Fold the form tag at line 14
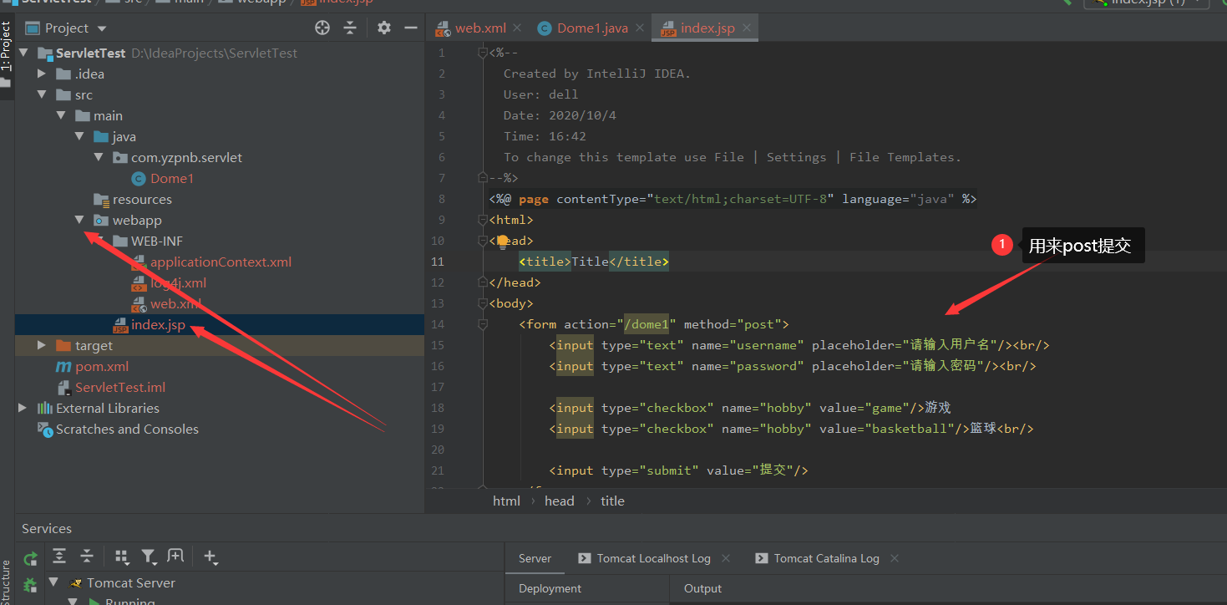This screenshot has width=1227, height=605. pos(482,324)
